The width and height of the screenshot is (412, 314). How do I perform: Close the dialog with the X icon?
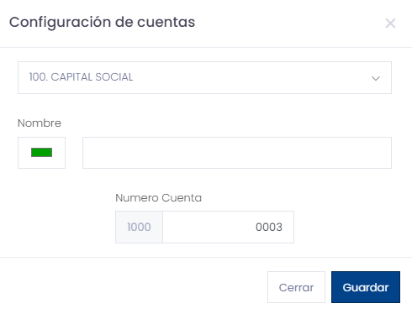(x=390, y=24)
